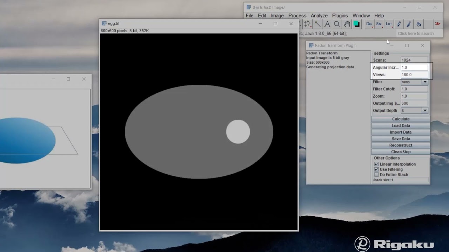The width and height of the screenshot is (449, 252).
Task: Select the Multi-point tool
Action: (x=308, y=24)
